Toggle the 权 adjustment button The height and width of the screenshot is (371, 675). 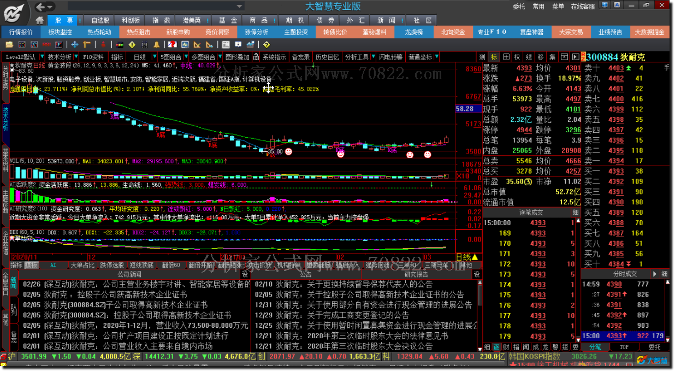pyautogui.click(x=516, y=57)
